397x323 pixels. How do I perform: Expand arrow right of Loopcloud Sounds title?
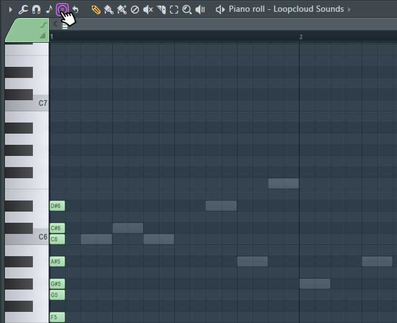click(x=349, y=9)
